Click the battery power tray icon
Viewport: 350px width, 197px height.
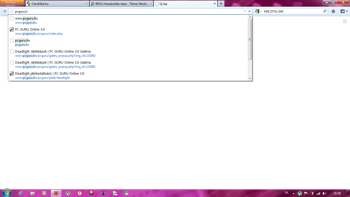312,193
